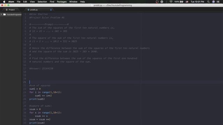The width and height of the screenshot is (223, 125).
Task: Click the 'for x in range(1,10+1):' line
Action: coord(45,112)
